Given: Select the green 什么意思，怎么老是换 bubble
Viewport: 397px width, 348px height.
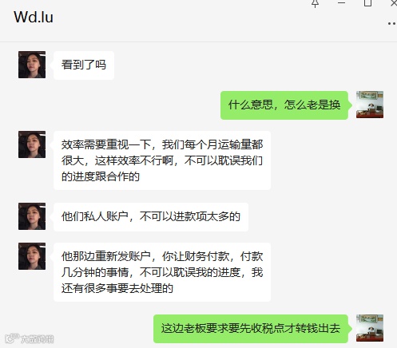Looking at the screenshot, I should 284,105.
